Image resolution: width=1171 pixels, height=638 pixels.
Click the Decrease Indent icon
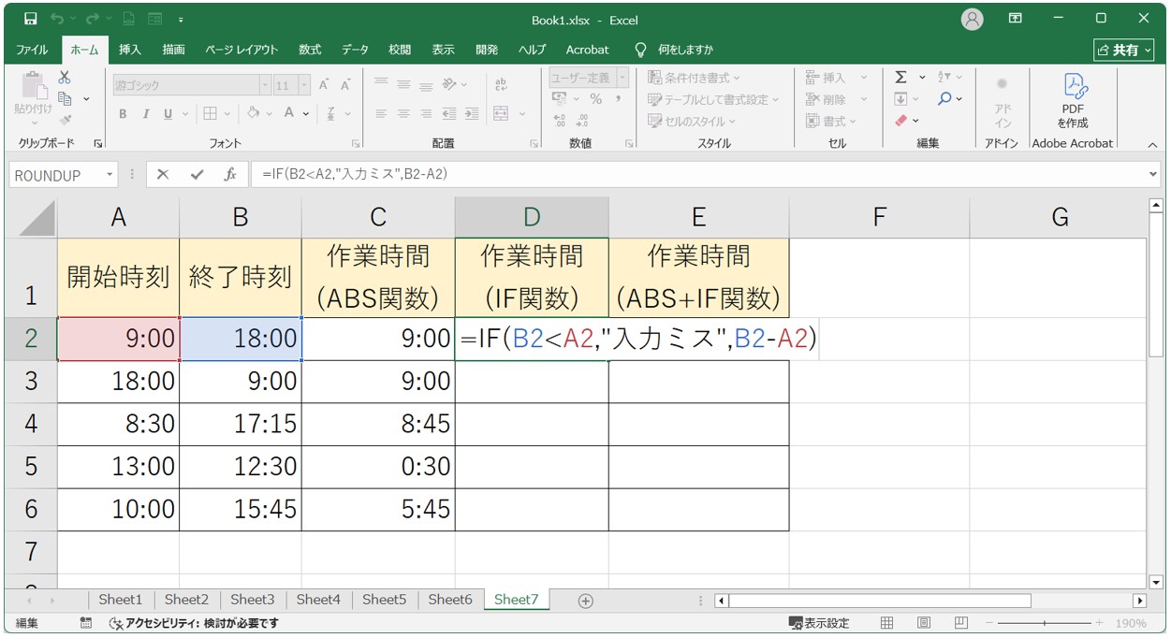(x=448, y=114)
